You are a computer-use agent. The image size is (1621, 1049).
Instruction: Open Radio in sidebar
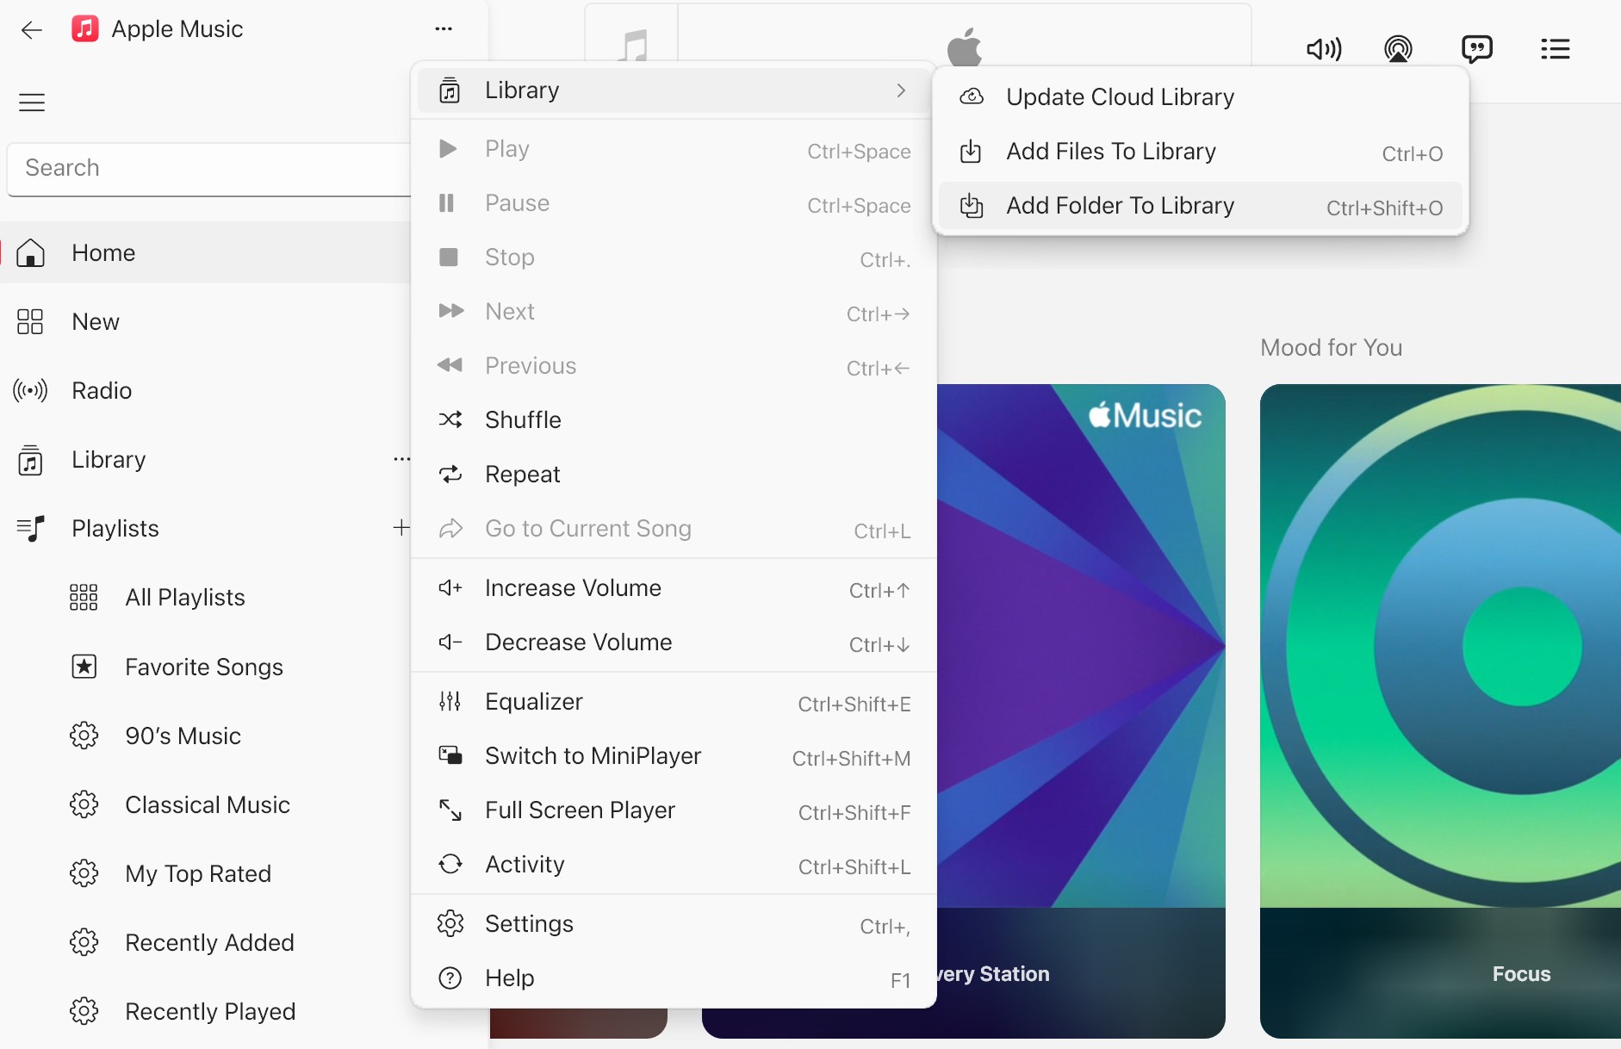(x=205, y=390)
